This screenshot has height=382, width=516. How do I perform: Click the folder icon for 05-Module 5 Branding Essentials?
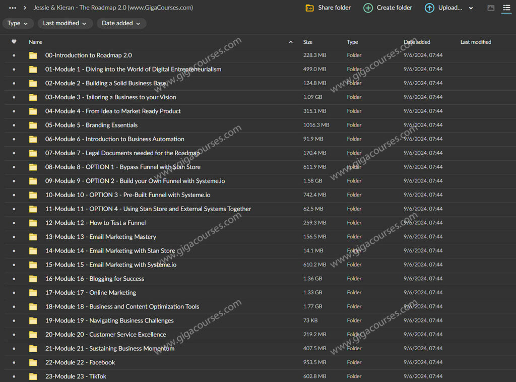pos(33,125)
